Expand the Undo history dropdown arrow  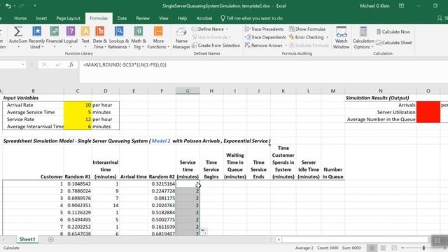[x=15, y=6]
